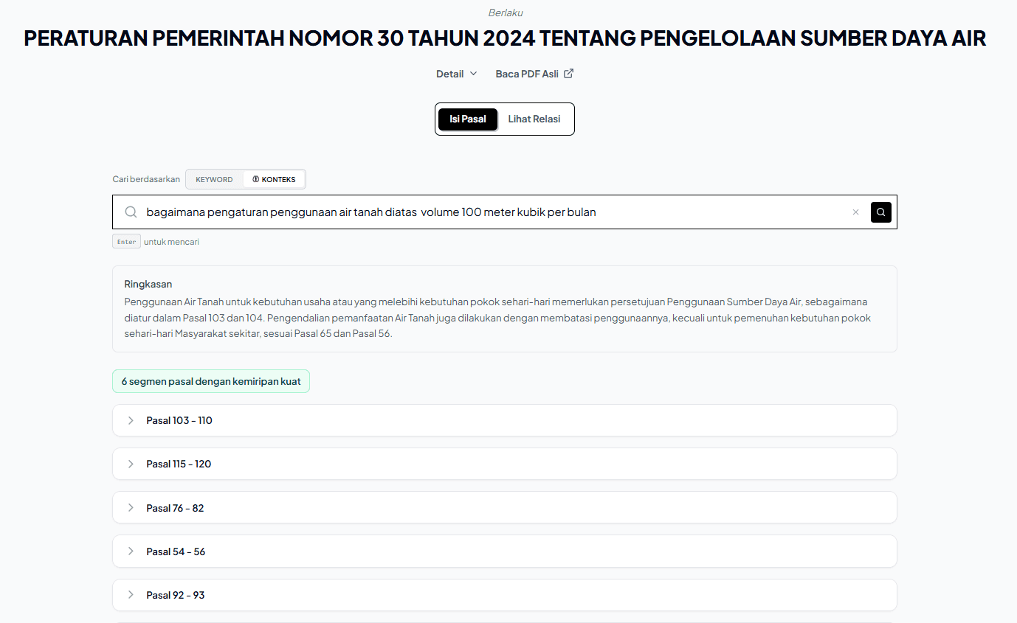The width and height of the screenshot is (1017, 623).
Task: Open Baca PDF Asli
Action: [527, 73]
